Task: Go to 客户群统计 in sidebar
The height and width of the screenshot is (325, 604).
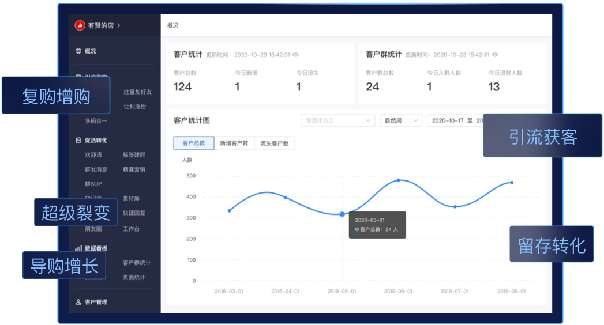Action: 137,263
